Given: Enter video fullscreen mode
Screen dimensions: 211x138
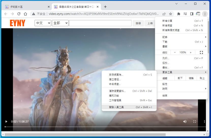Looking at the screenshot, I should [194, 122].
